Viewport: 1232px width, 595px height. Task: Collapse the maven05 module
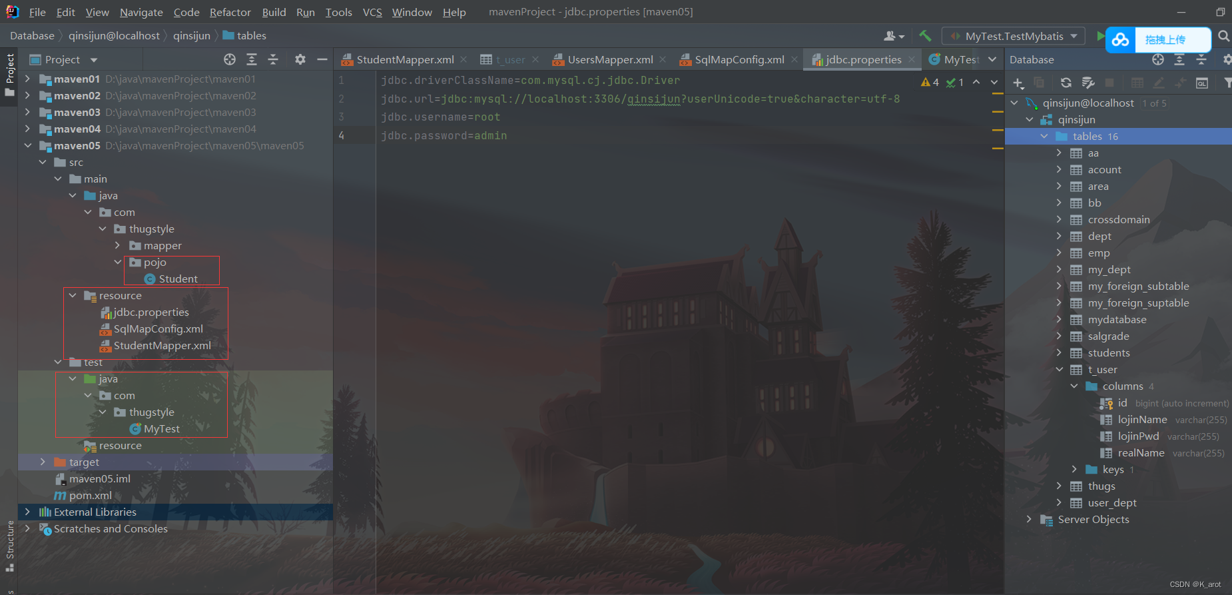tap(27, 145)
